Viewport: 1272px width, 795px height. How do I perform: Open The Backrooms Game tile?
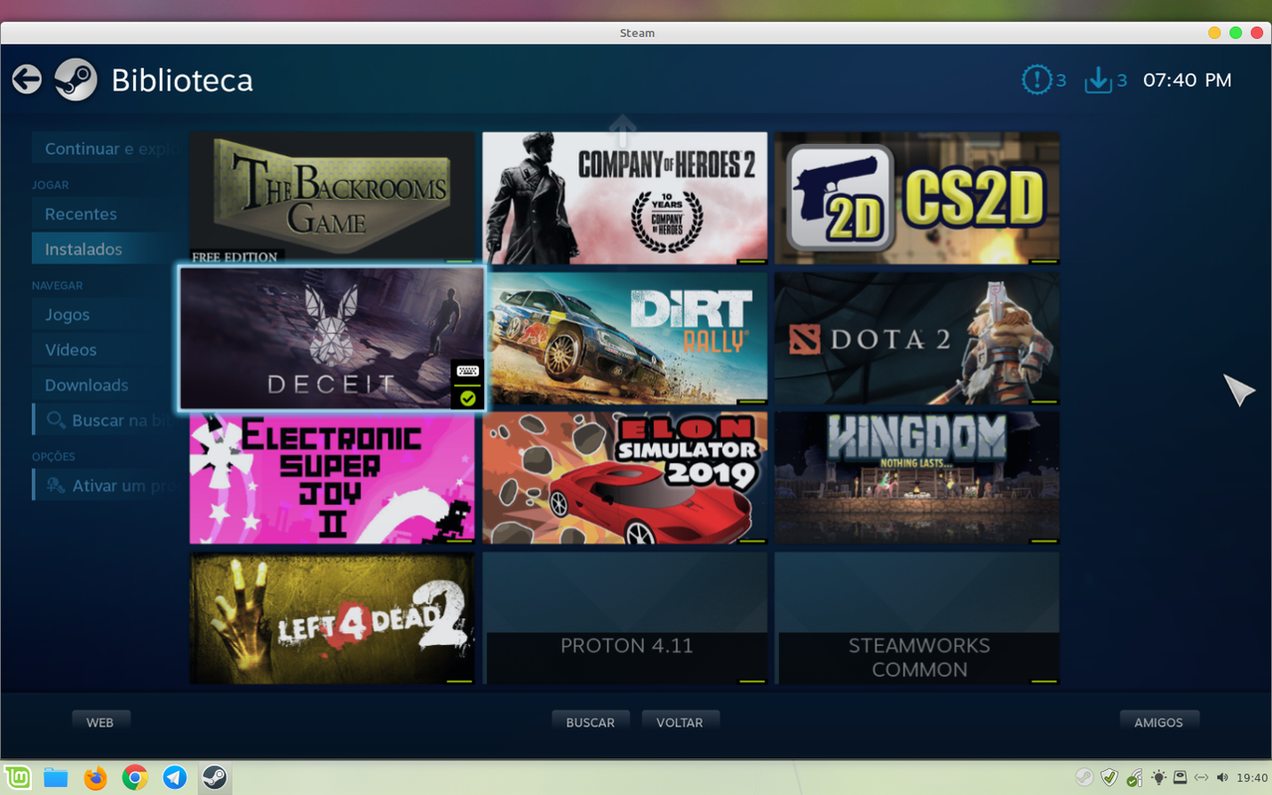(332, 198)
